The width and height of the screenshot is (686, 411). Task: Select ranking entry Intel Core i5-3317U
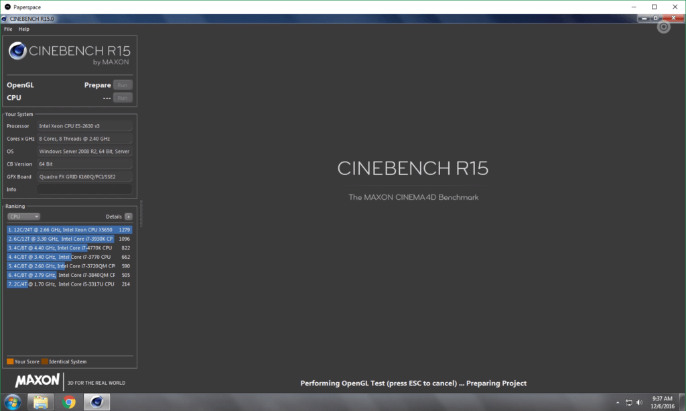(69, 284)
